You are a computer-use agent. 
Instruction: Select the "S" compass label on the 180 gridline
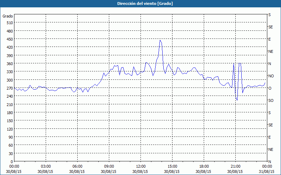point(269,113)
